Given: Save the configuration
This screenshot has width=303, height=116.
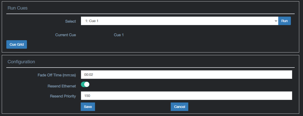Looking at the screenshot, I should click(88, 107).
